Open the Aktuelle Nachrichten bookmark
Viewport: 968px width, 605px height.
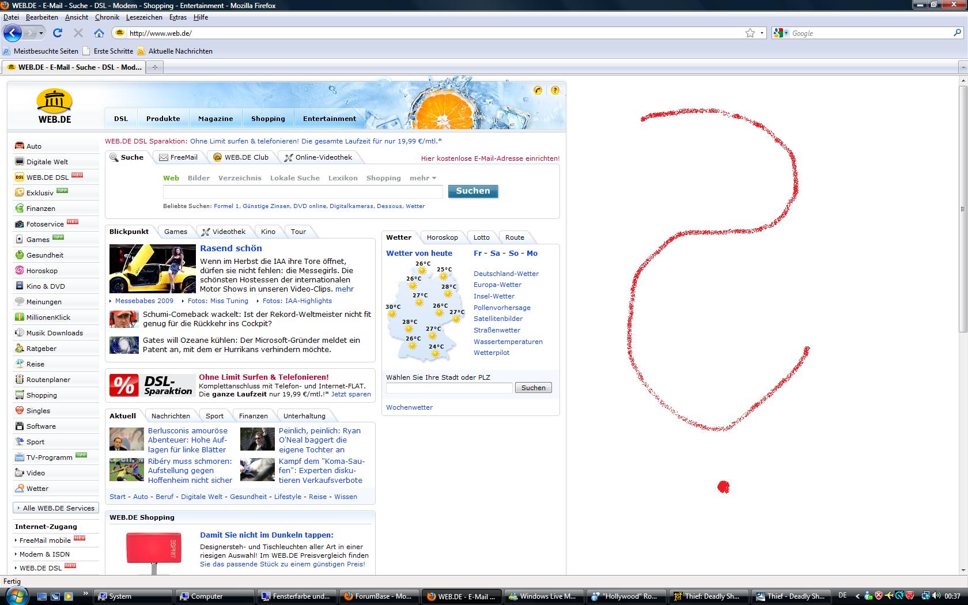(175, 51)
